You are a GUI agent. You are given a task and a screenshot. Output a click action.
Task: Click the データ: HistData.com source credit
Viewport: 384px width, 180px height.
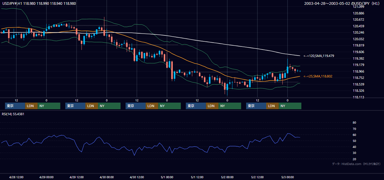[x=356, y=164]
